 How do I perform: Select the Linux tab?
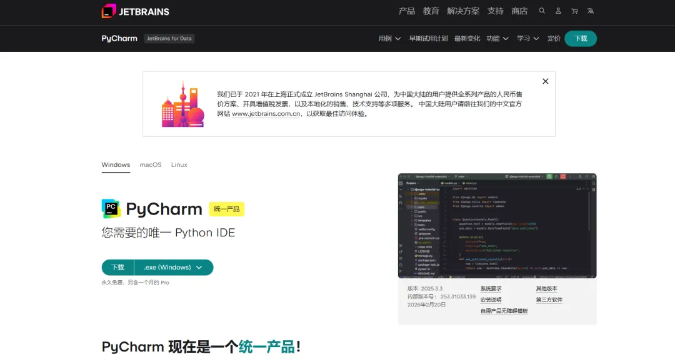179,165
